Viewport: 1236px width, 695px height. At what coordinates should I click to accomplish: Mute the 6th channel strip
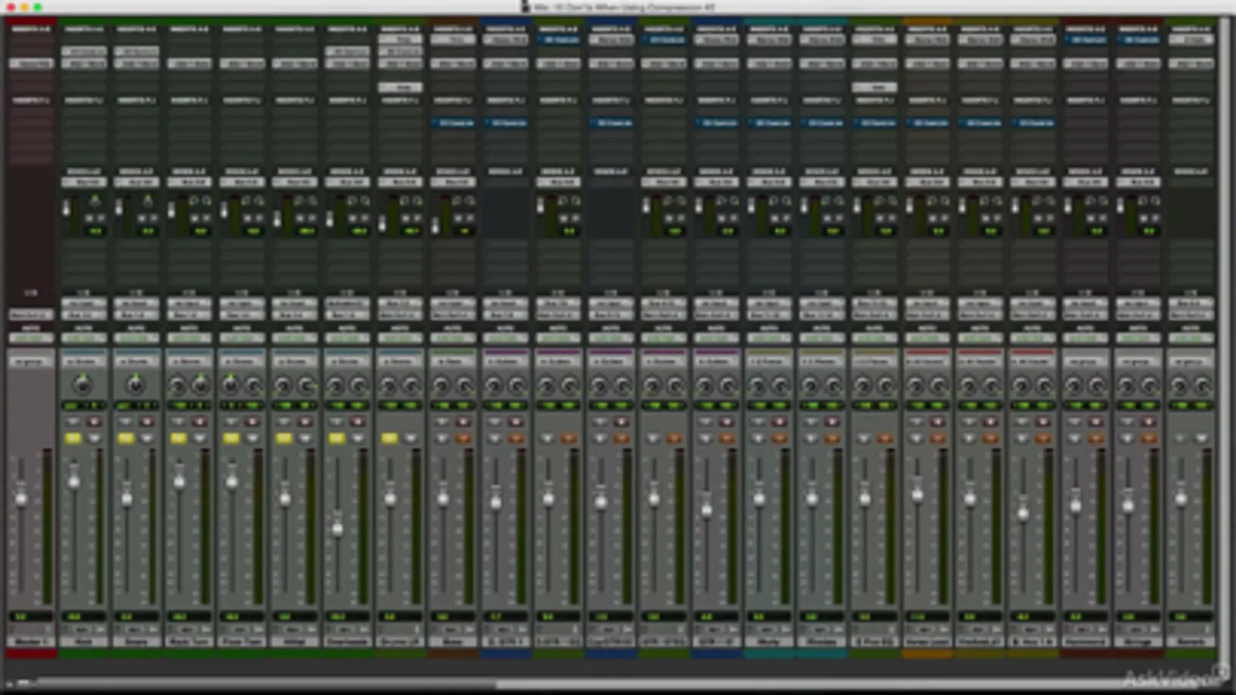(x=305, y=438)
